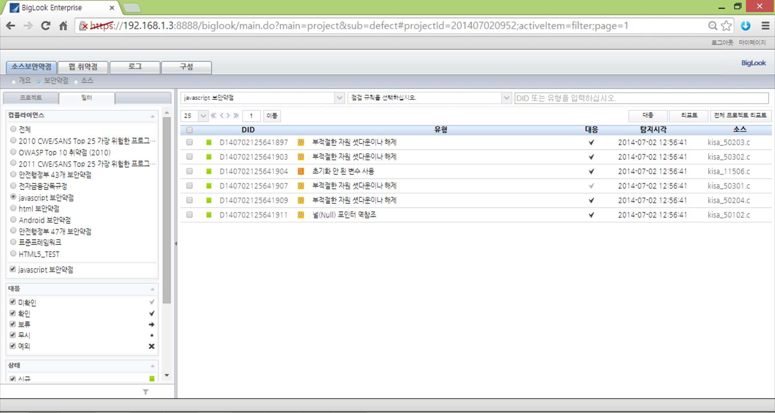
Task: Click the insecure https warning icon
Action: coord(83,26)
